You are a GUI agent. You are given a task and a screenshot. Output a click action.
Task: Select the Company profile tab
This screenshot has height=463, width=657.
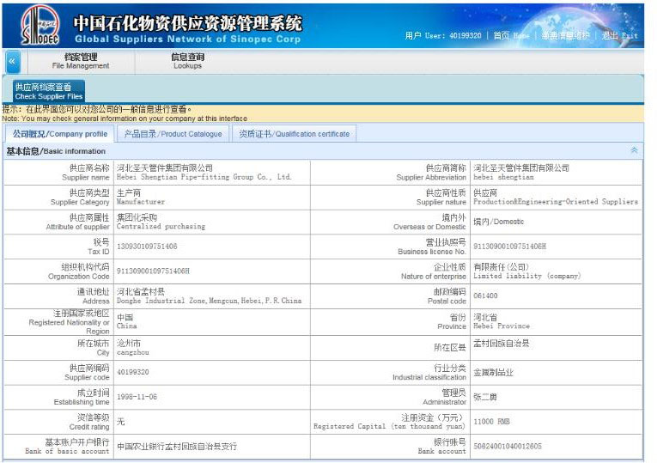[x=59, y=134]
